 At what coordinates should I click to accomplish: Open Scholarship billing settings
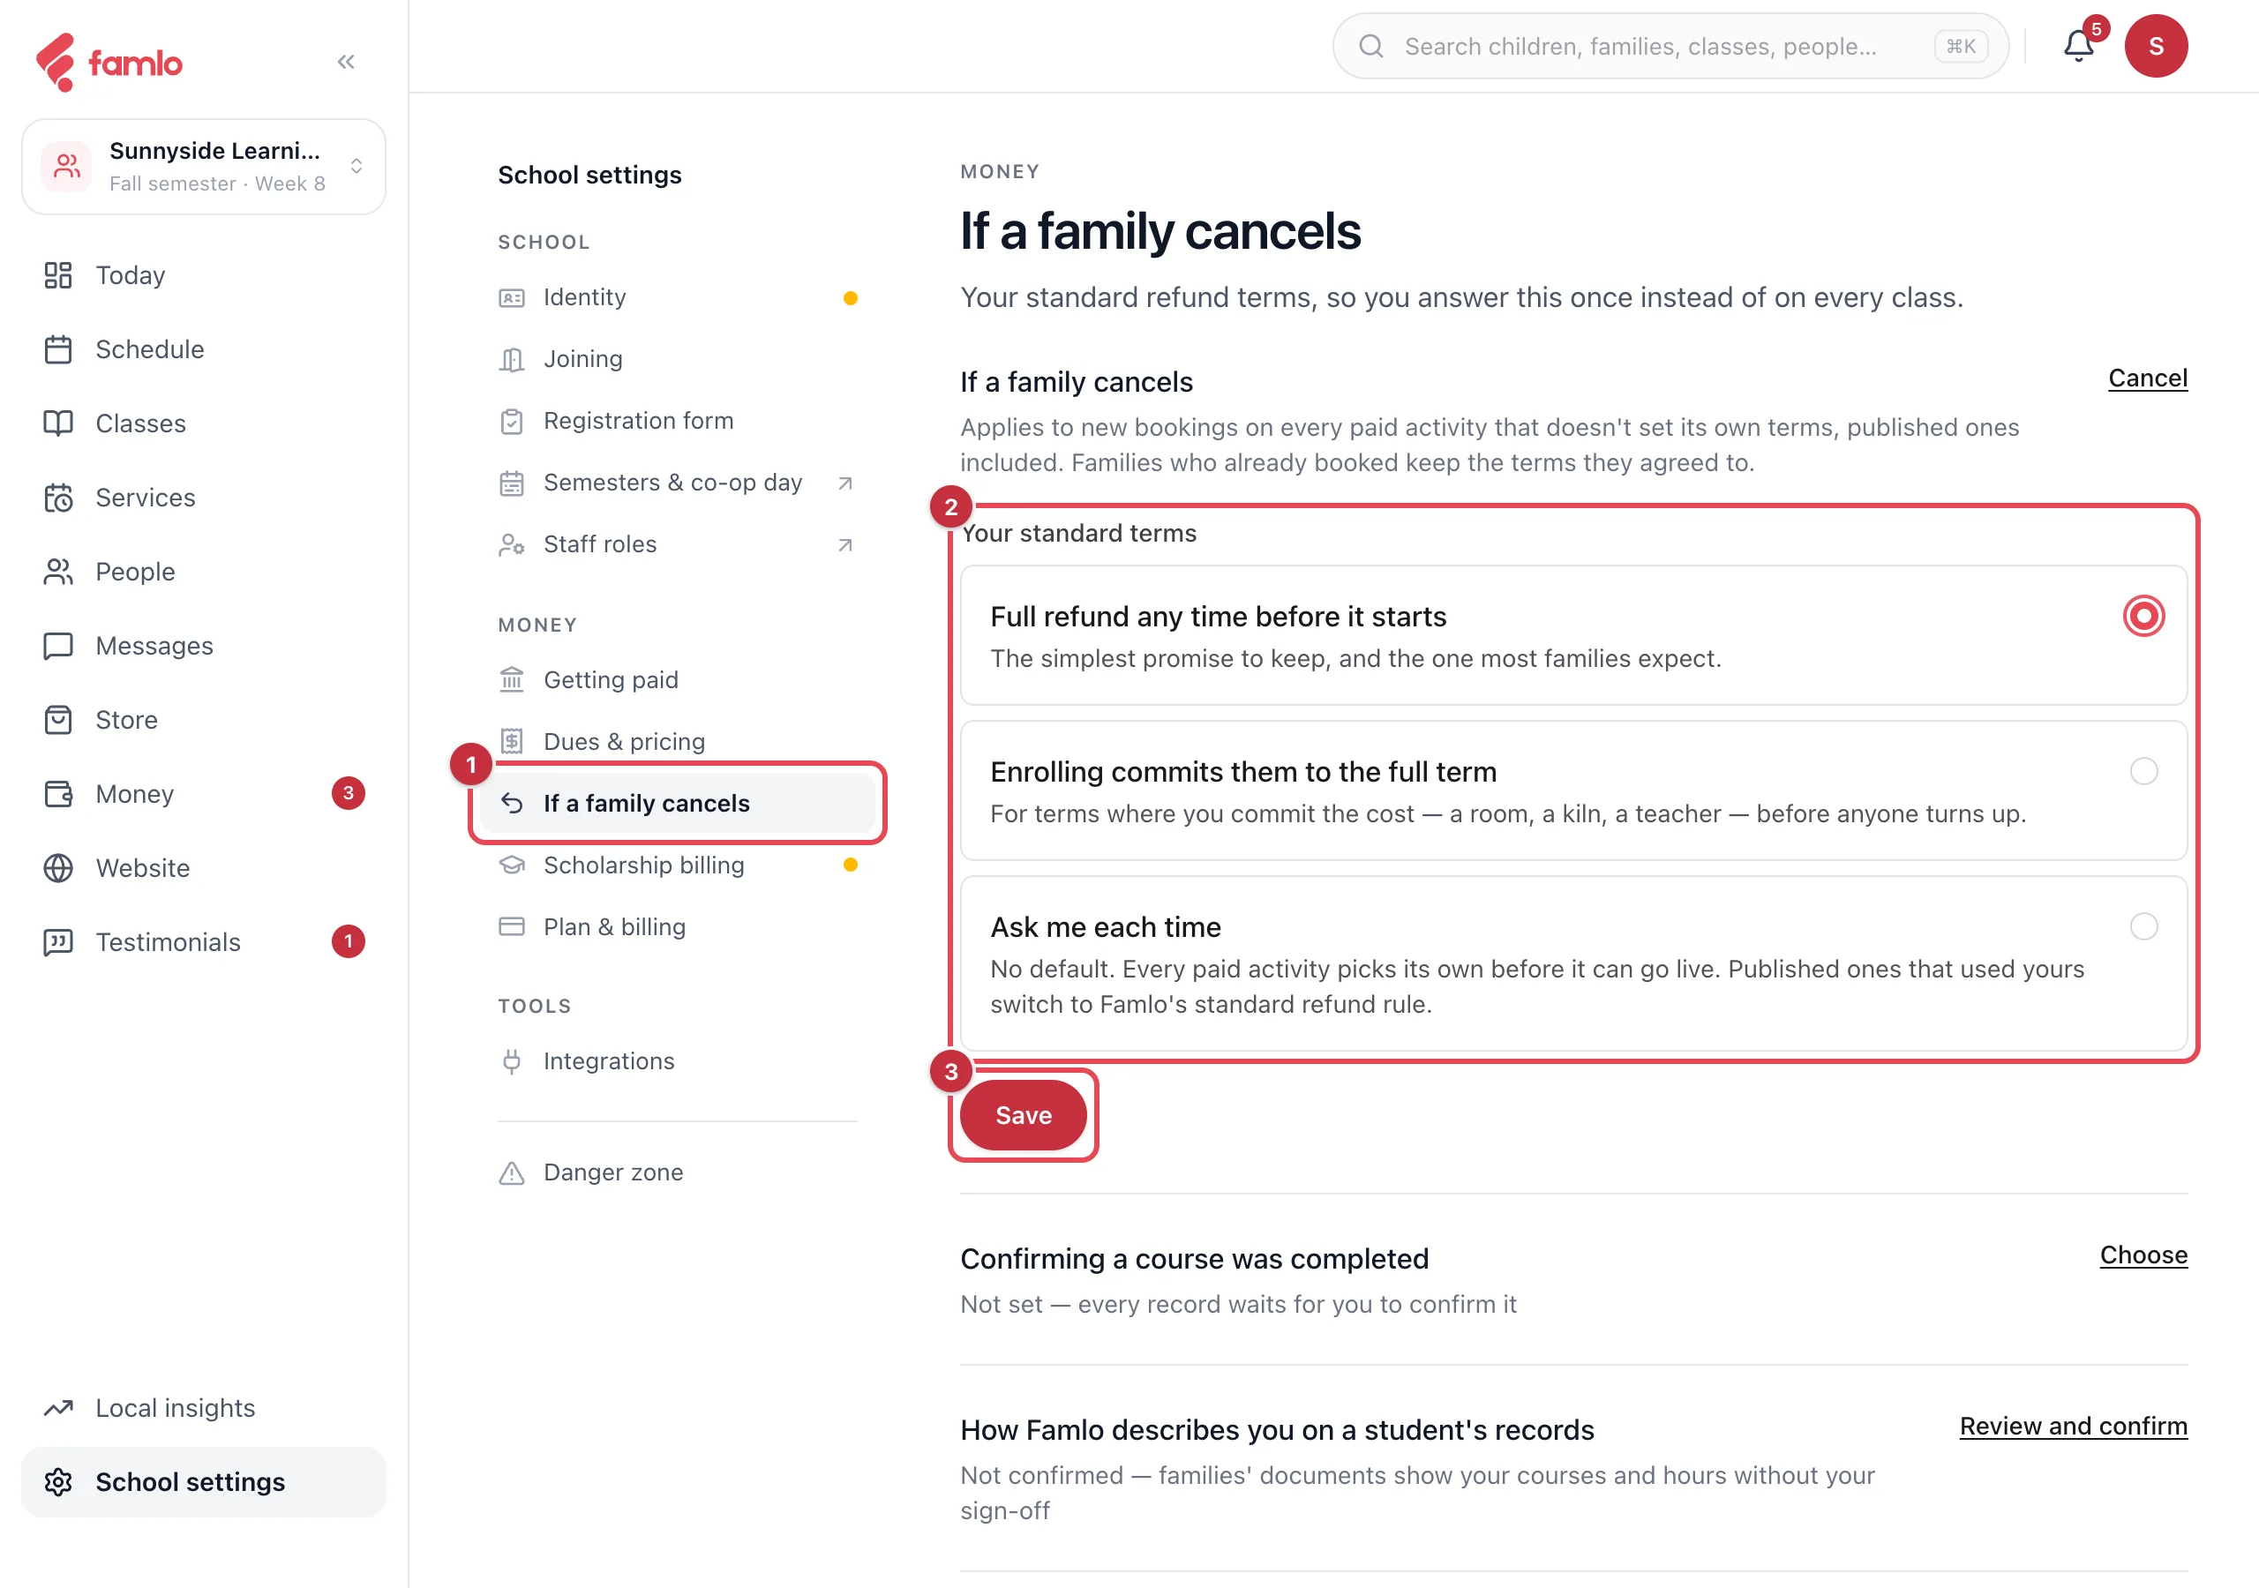tap(678, 865)
